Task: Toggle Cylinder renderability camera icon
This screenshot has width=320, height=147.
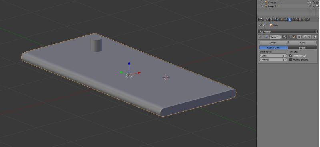Action: pyautogui.click(x=317, y=2)
